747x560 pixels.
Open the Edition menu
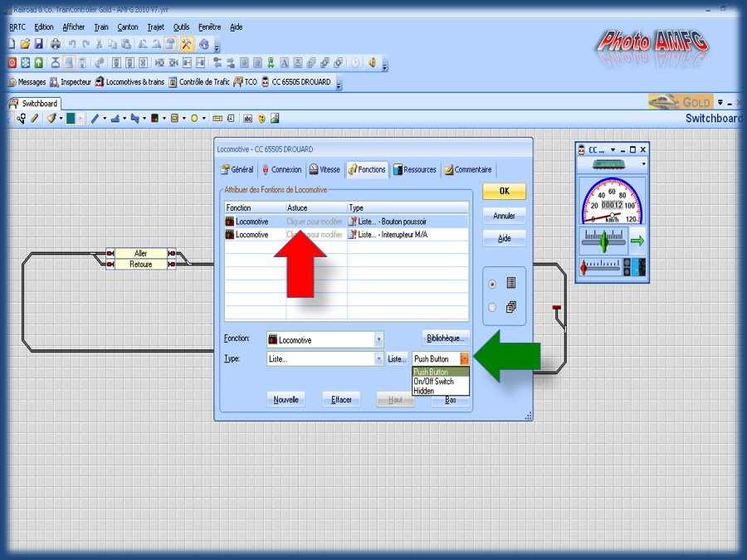[44, 27]
